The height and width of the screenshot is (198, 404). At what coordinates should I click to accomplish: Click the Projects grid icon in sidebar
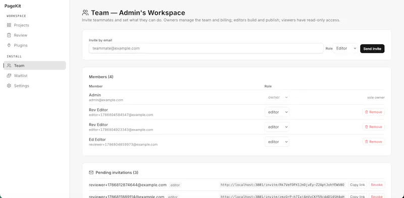pos(9,25)
